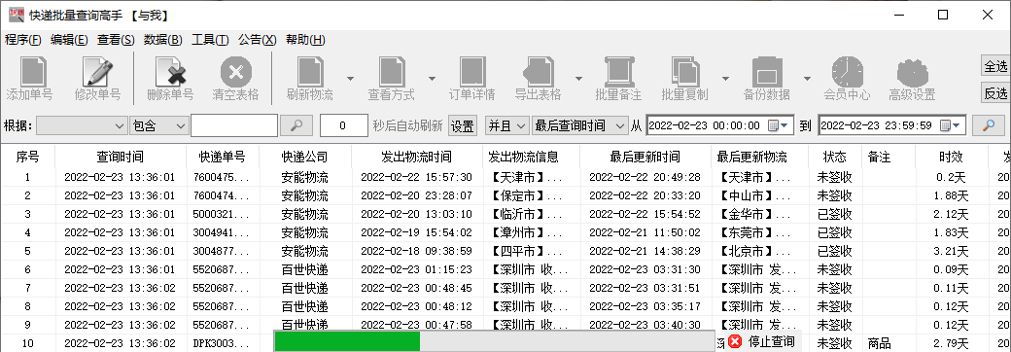Expand the 刷新物流 dropdown arrow
This screenshot has width=1011, height=352.
[350, 79]
